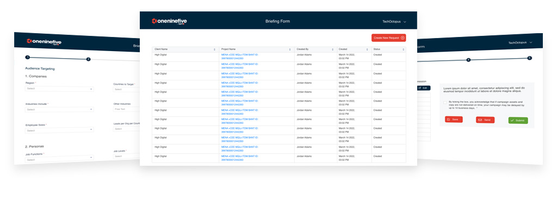Viewport: 557px width, 200px height.
Task: Go to step 2 in left window
Action: tap(89, 59)
